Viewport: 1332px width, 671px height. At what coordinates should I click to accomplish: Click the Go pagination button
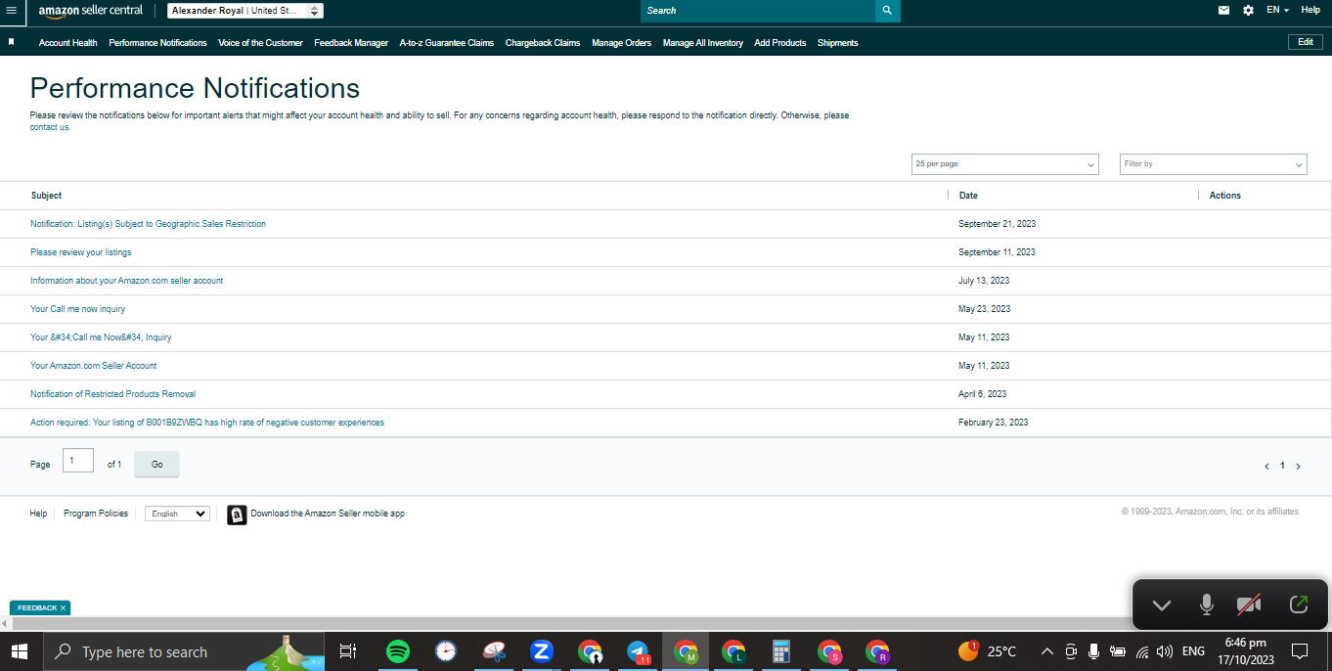tap(156, 465)
